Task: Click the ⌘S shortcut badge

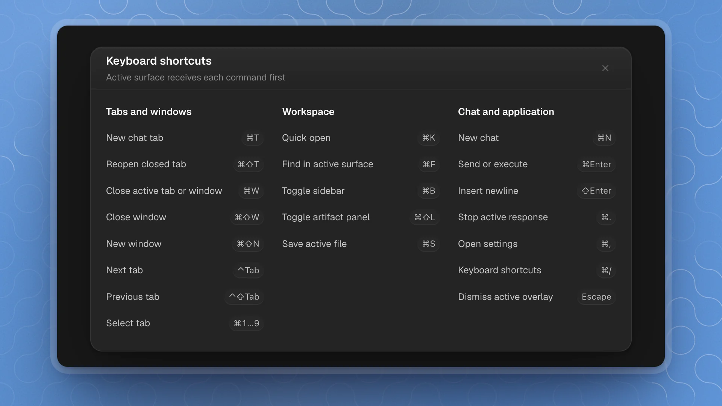Action: coord(428,244)
